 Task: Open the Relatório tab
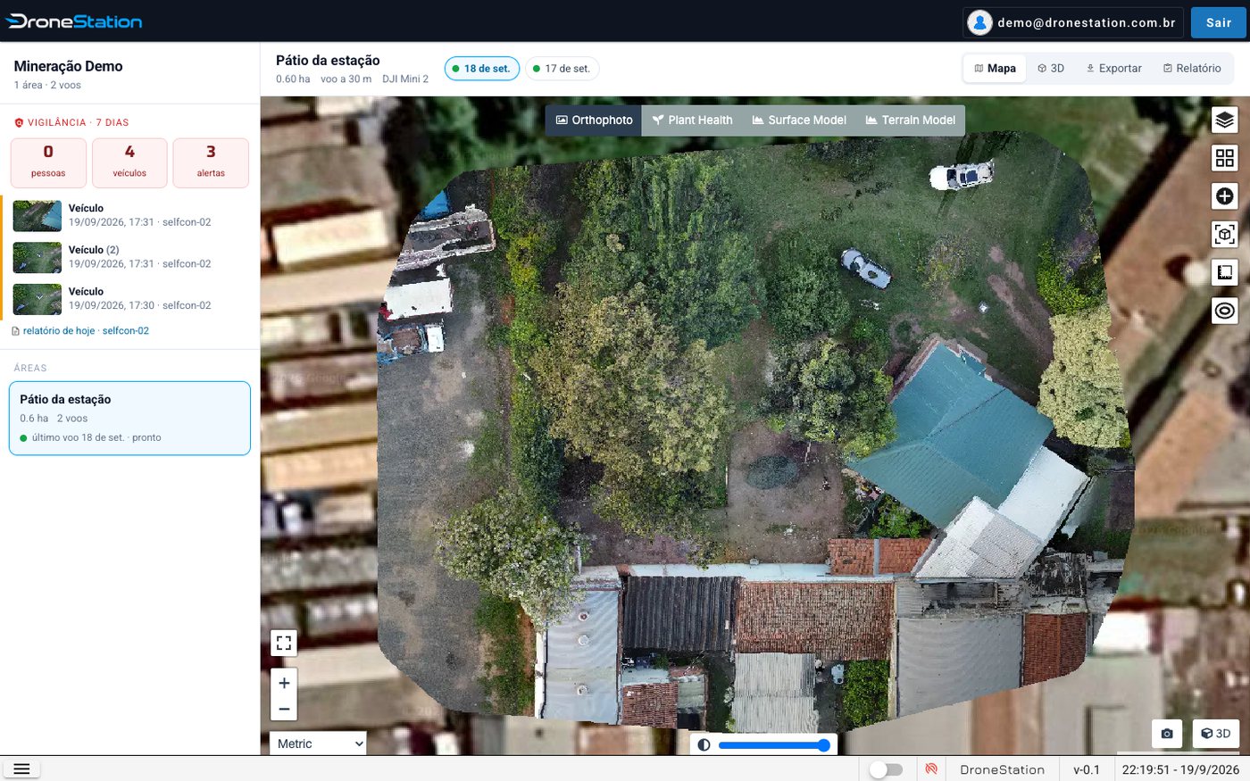(x=1192, y=69)
